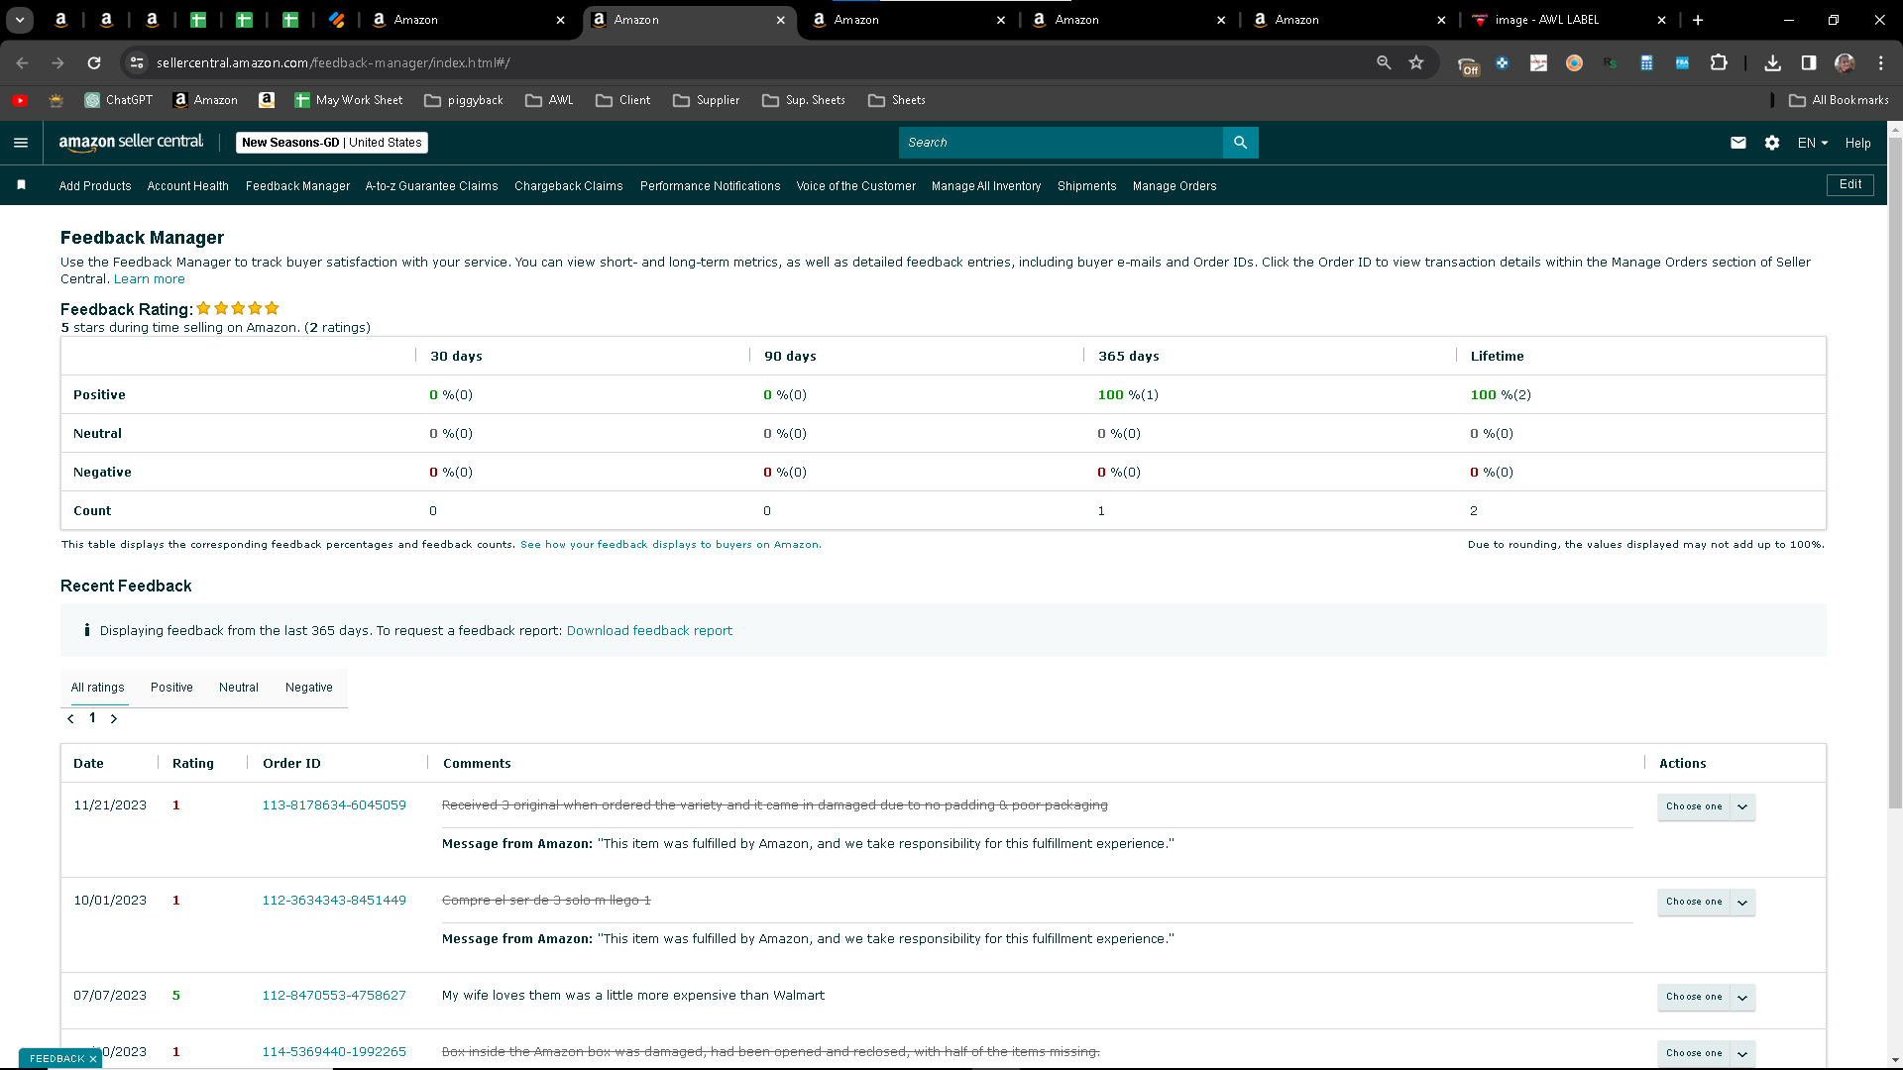Reload the page with the refresh icon
1903x1070 pixels.
[x=94, y=62]
